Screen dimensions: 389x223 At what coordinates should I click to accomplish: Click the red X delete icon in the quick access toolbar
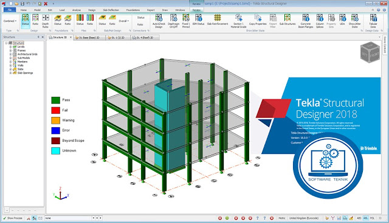[x=46, y=4]
